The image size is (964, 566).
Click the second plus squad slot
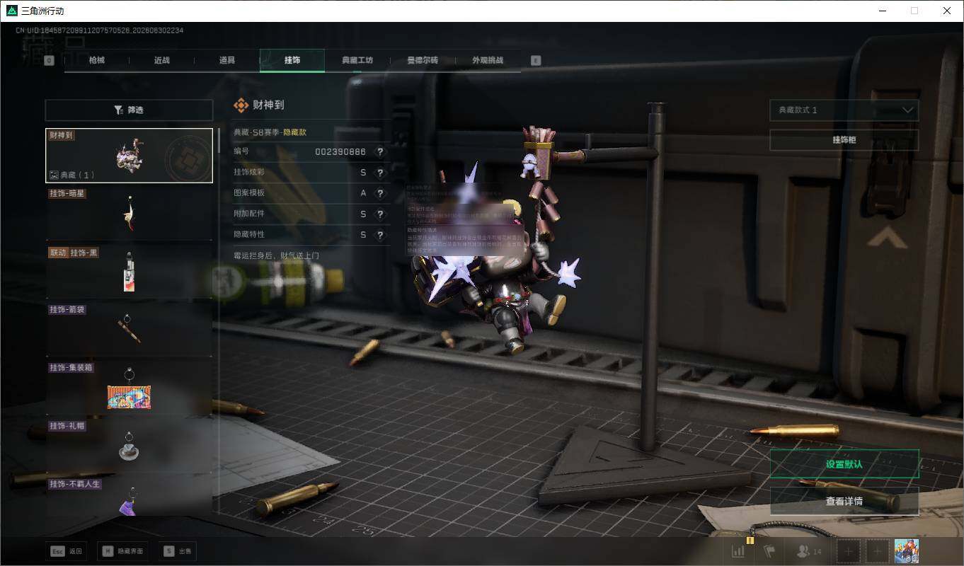click(878, 551)
